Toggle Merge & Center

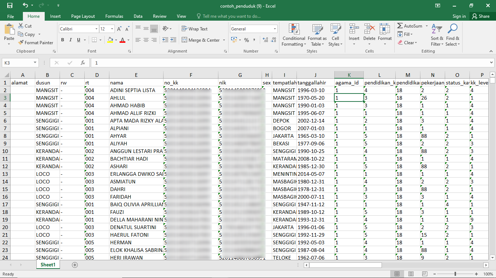coord(201,40)
